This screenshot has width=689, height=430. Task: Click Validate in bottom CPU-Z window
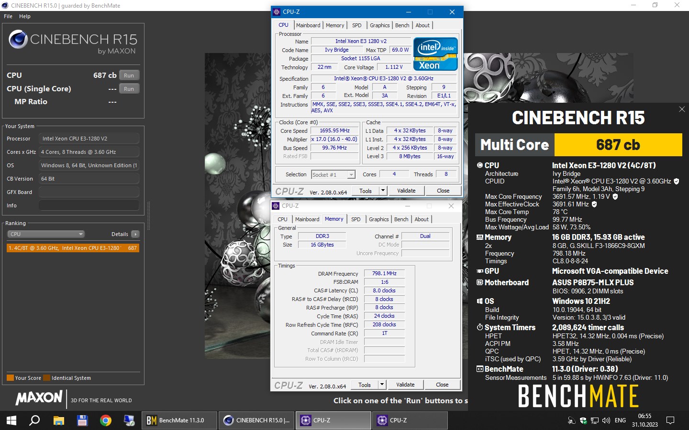[x=405, y=385]
